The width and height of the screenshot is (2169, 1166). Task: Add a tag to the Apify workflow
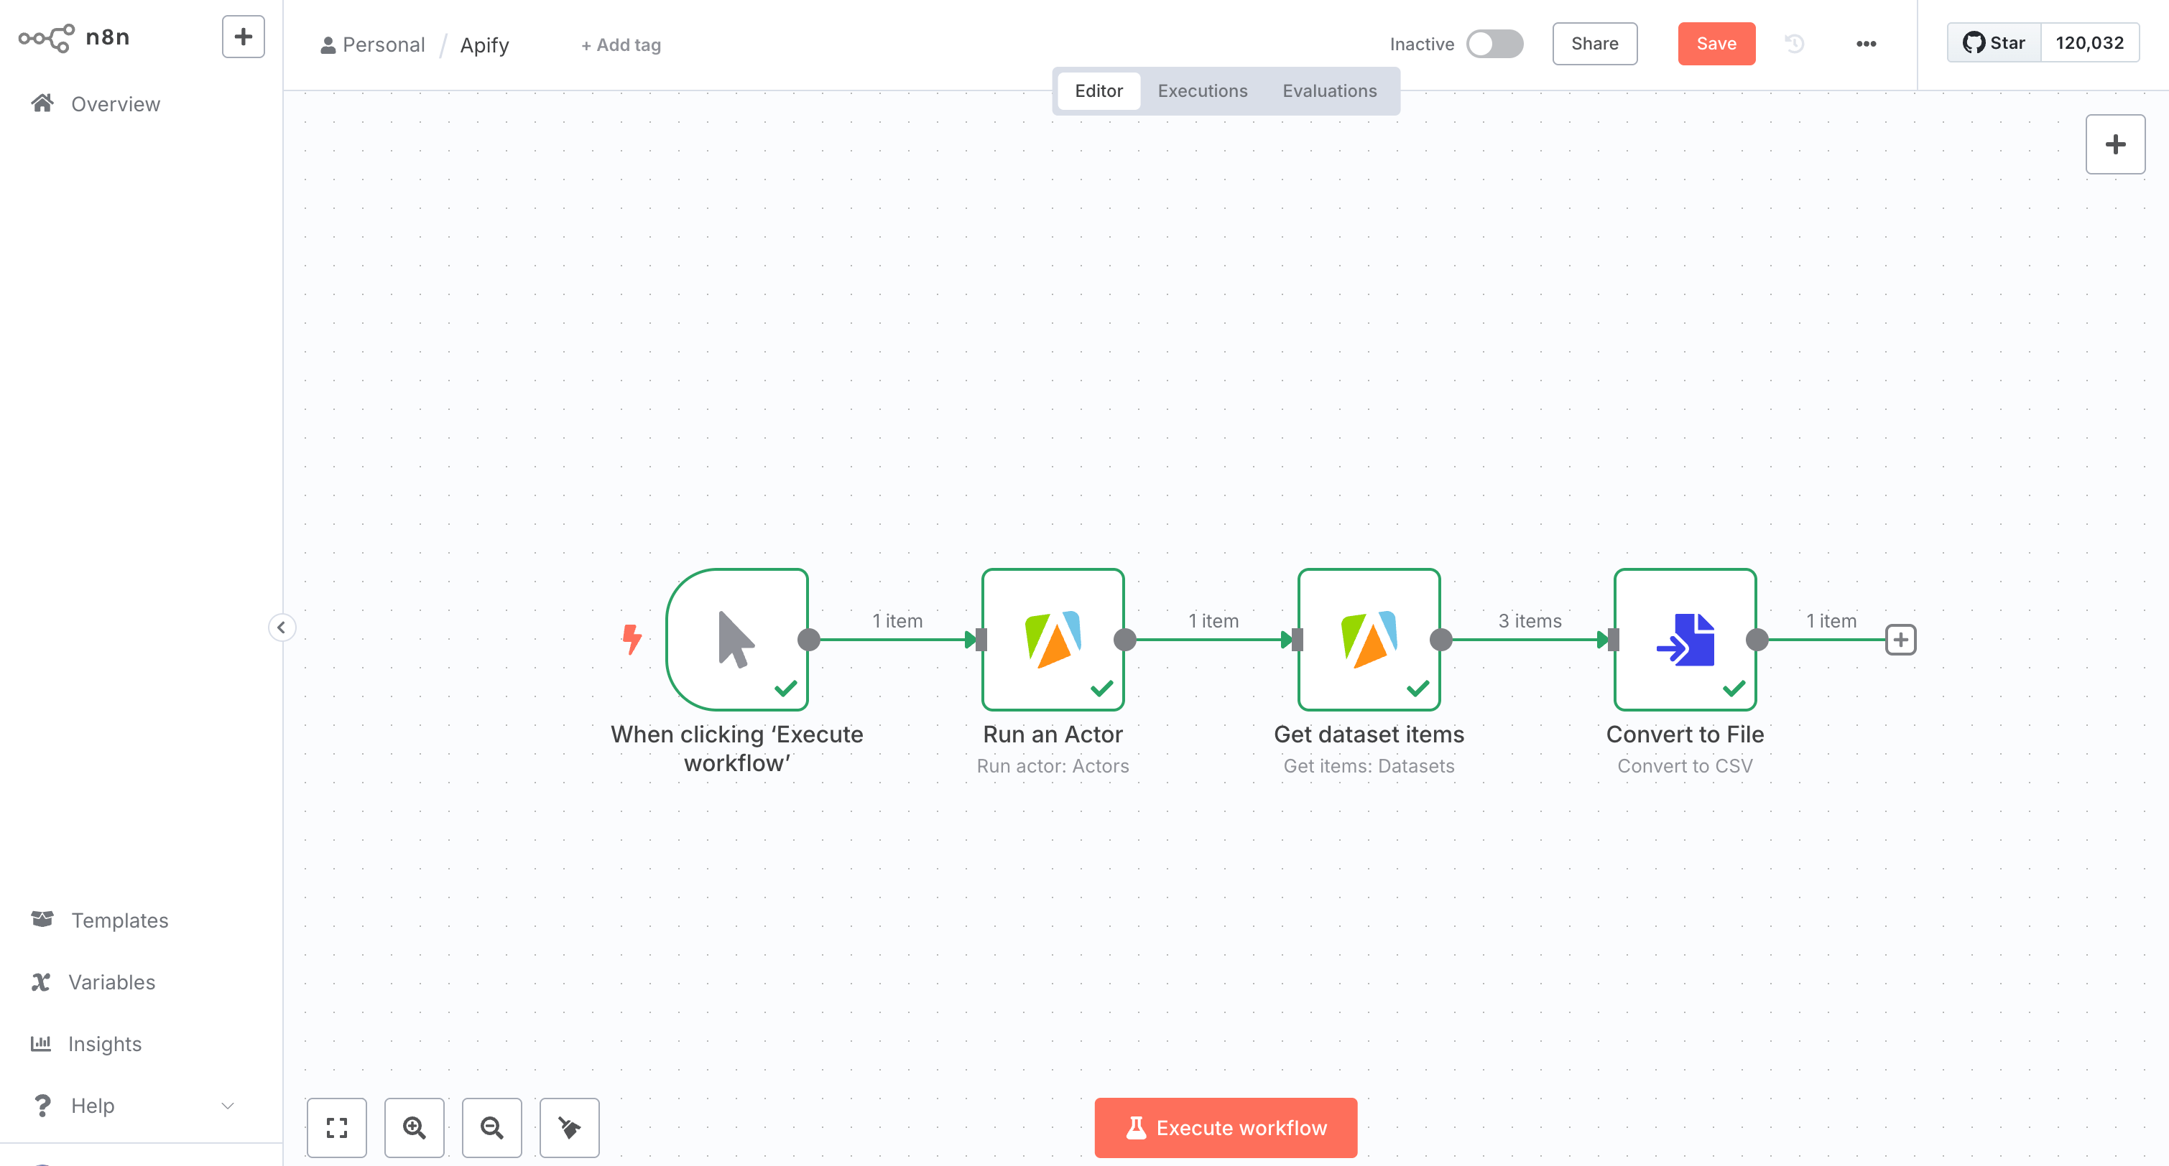tap(621, 45)
